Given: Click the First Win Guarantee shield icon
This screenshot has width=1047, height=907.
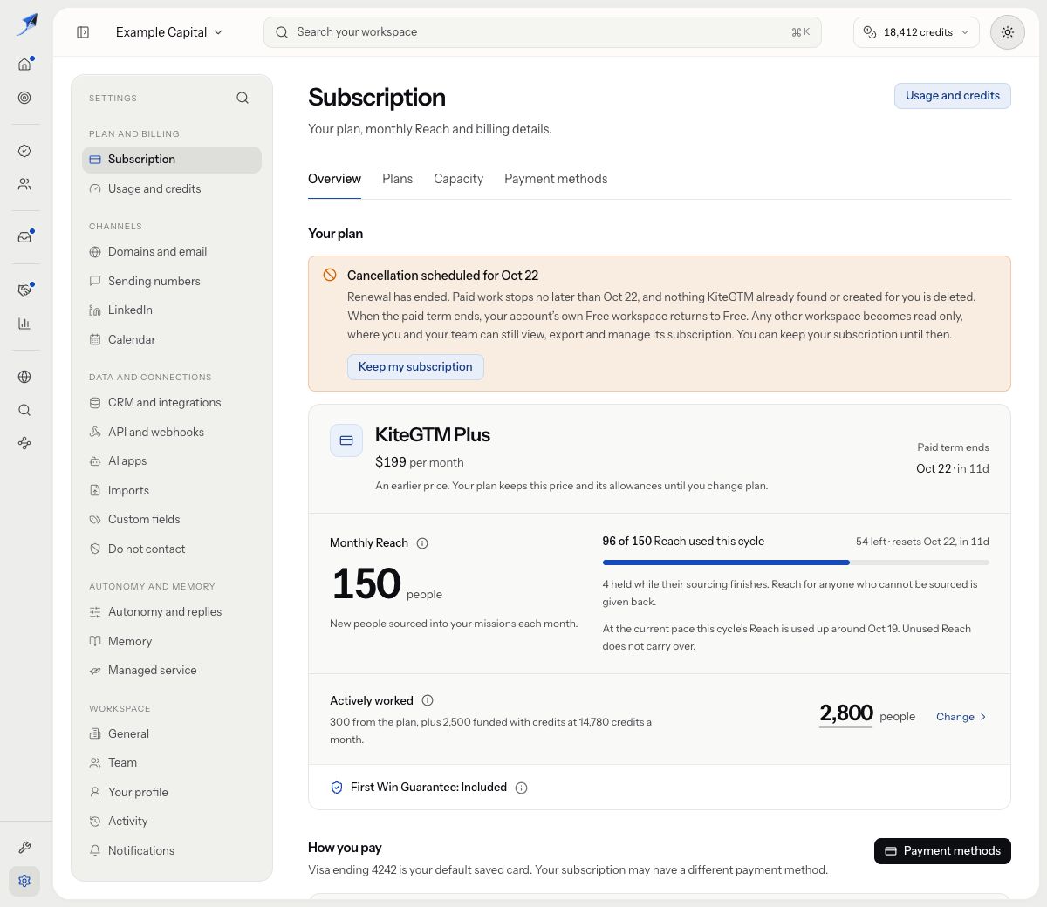Looking at the screenshot, I should click(x=337, y=788).
